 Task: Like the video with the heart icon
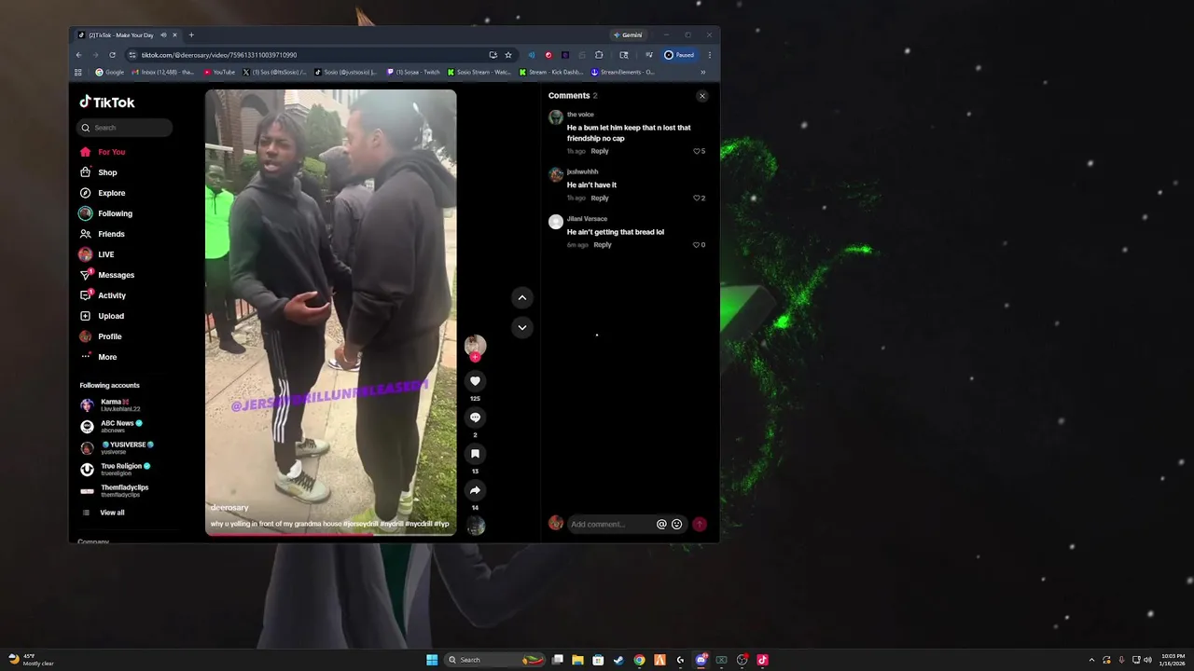475,381
